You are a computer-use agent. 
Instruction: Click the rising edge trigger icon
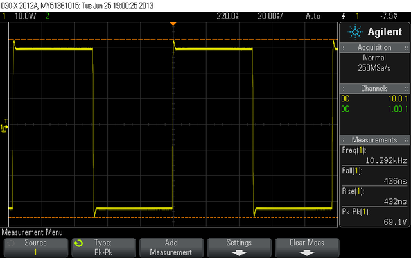[344, 16]
